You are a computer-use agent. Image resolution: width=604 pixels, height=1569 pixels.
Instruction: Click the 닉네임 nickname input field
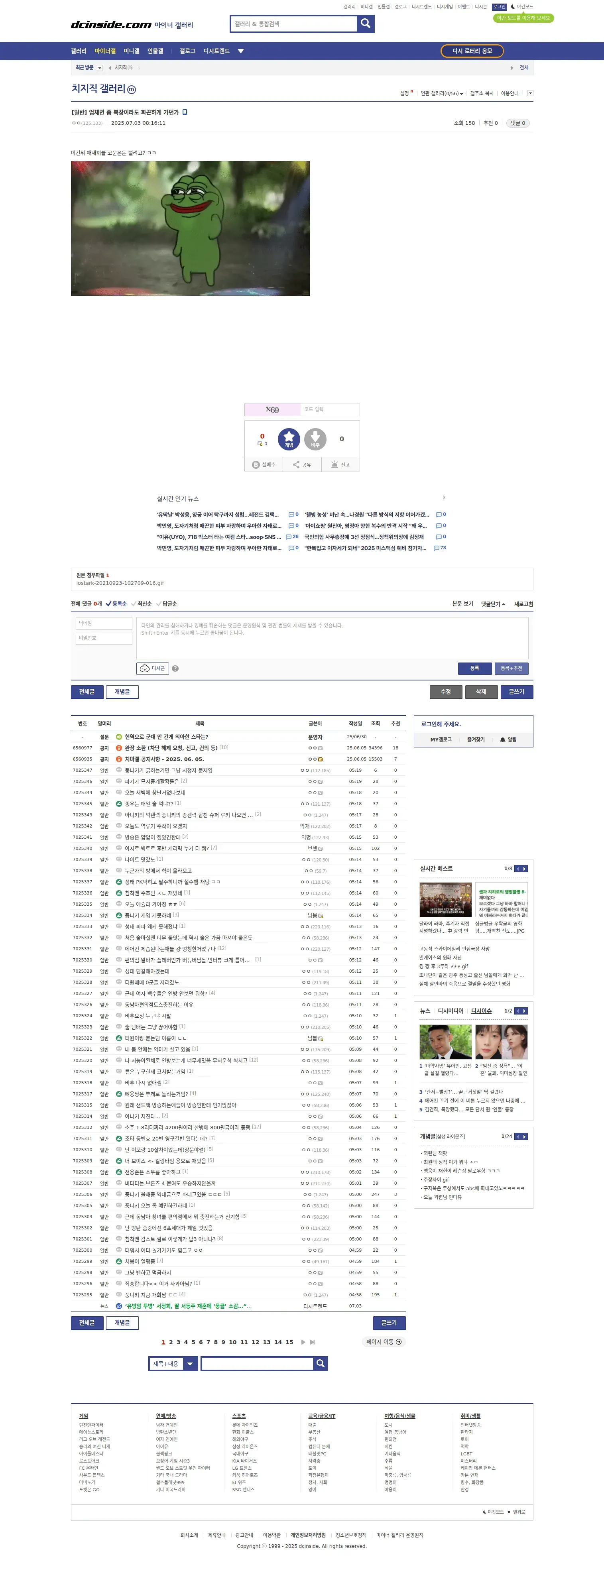tap(104, 623)
